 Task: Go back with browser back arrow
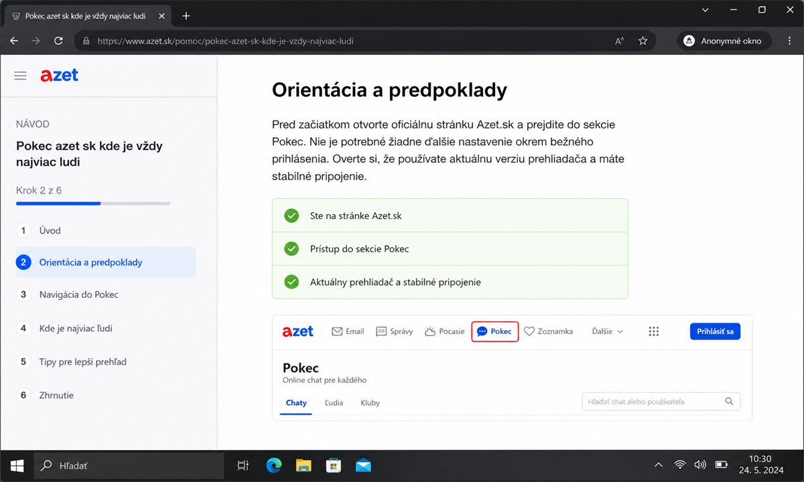point(14,41)
